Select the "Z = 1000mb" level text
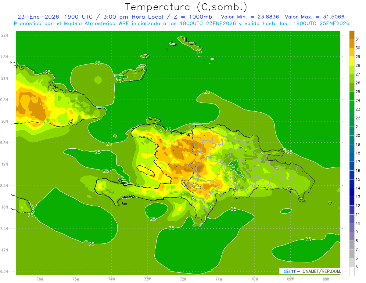Image resolution: width=366 pixels, height=283 pixels. click(192, 17)
